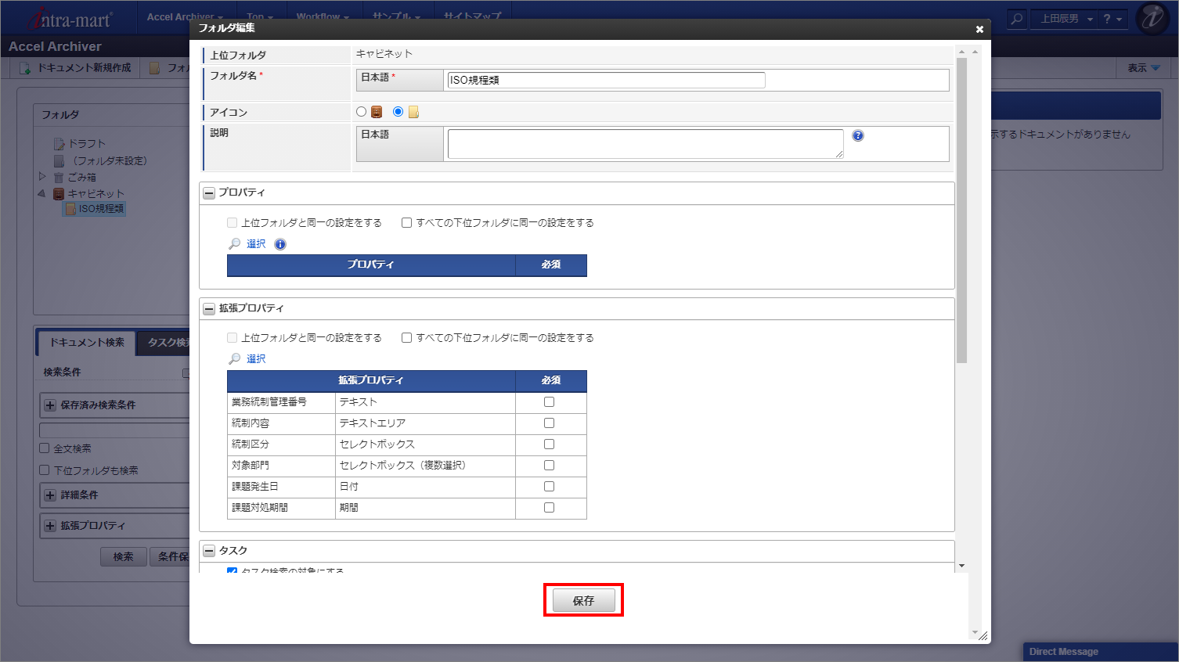Image resolution: width=1179 pixels, height=662 pixels.
Task: Click the 選択 link under 拡張プロパティ
Action: [x=256, y=359]
